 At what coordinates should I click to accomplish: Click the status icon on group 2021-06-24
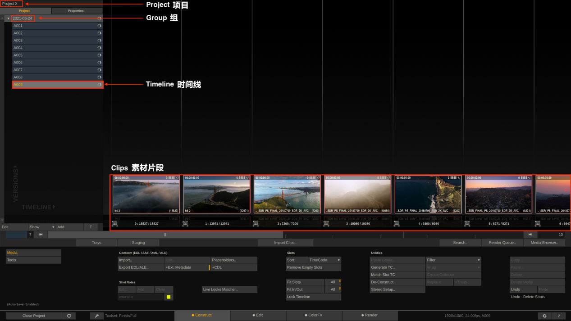pyautogui.click(x=99, y=18)
